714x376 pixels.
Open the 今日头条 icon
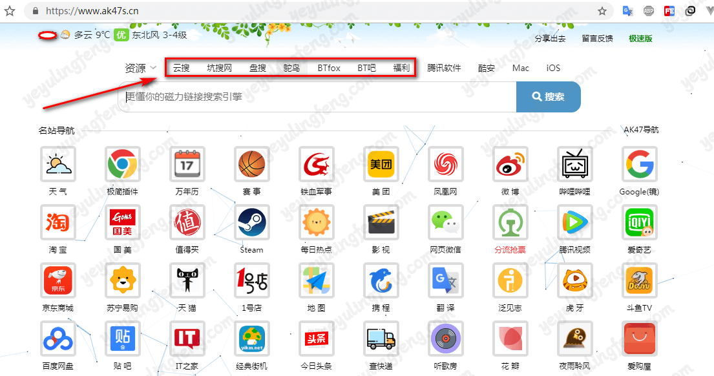pyautogui.click(x=317, y=339)
